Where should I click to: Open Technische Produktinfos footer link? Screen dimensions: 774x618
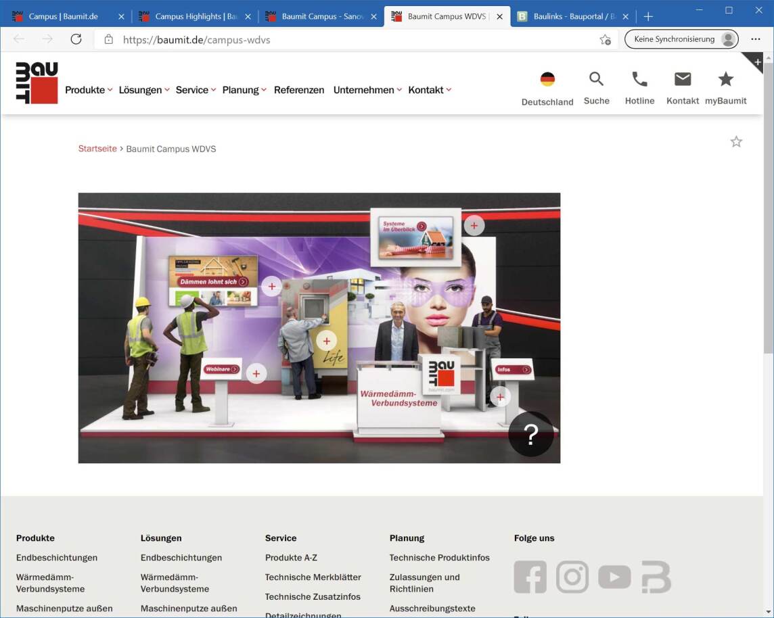439,557
